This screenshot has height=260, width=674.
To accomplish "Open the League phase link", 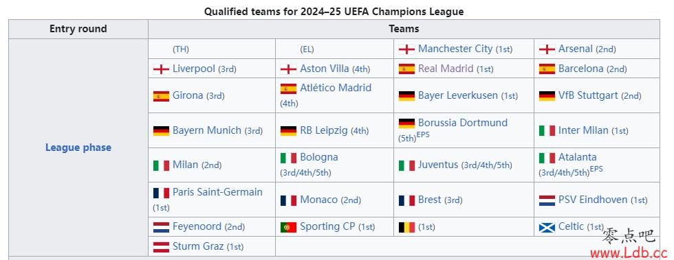I will click(x=78, y=147).
